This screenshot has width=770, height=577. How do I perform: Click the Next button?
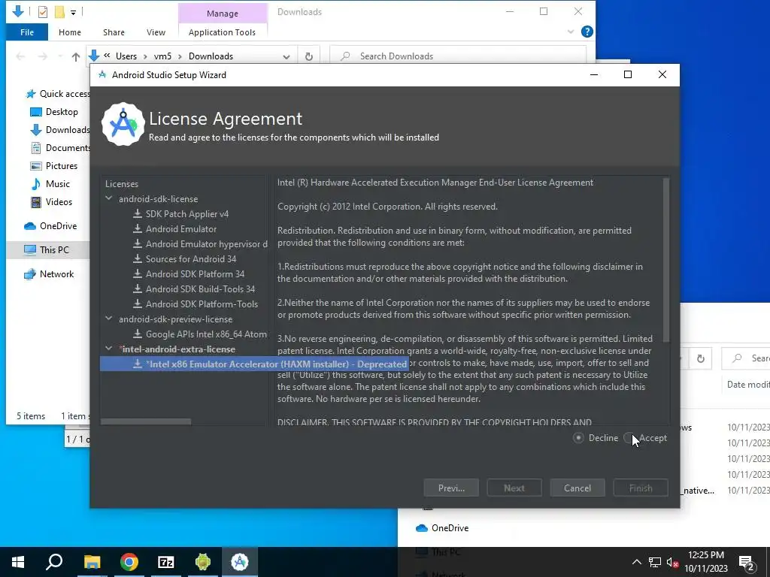(x=514, y=488)
